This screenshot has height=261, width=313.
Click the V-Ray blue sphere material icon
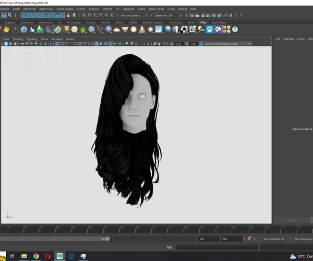167,29
